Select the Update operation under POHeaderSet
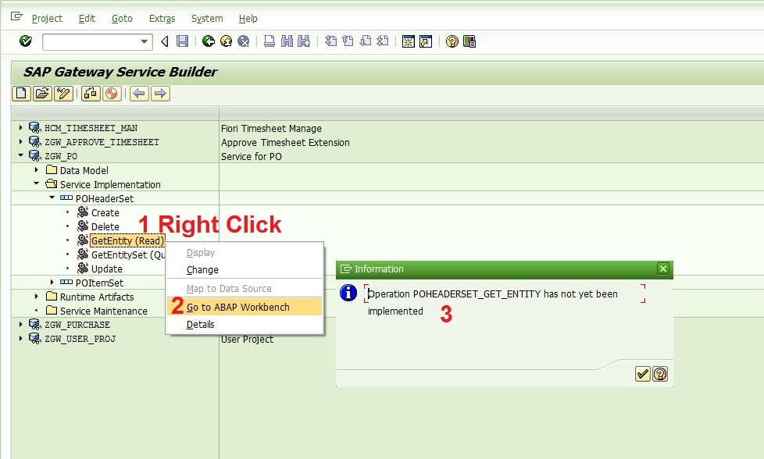This screenshot has width=764, height=459. (x=107, y=269)
